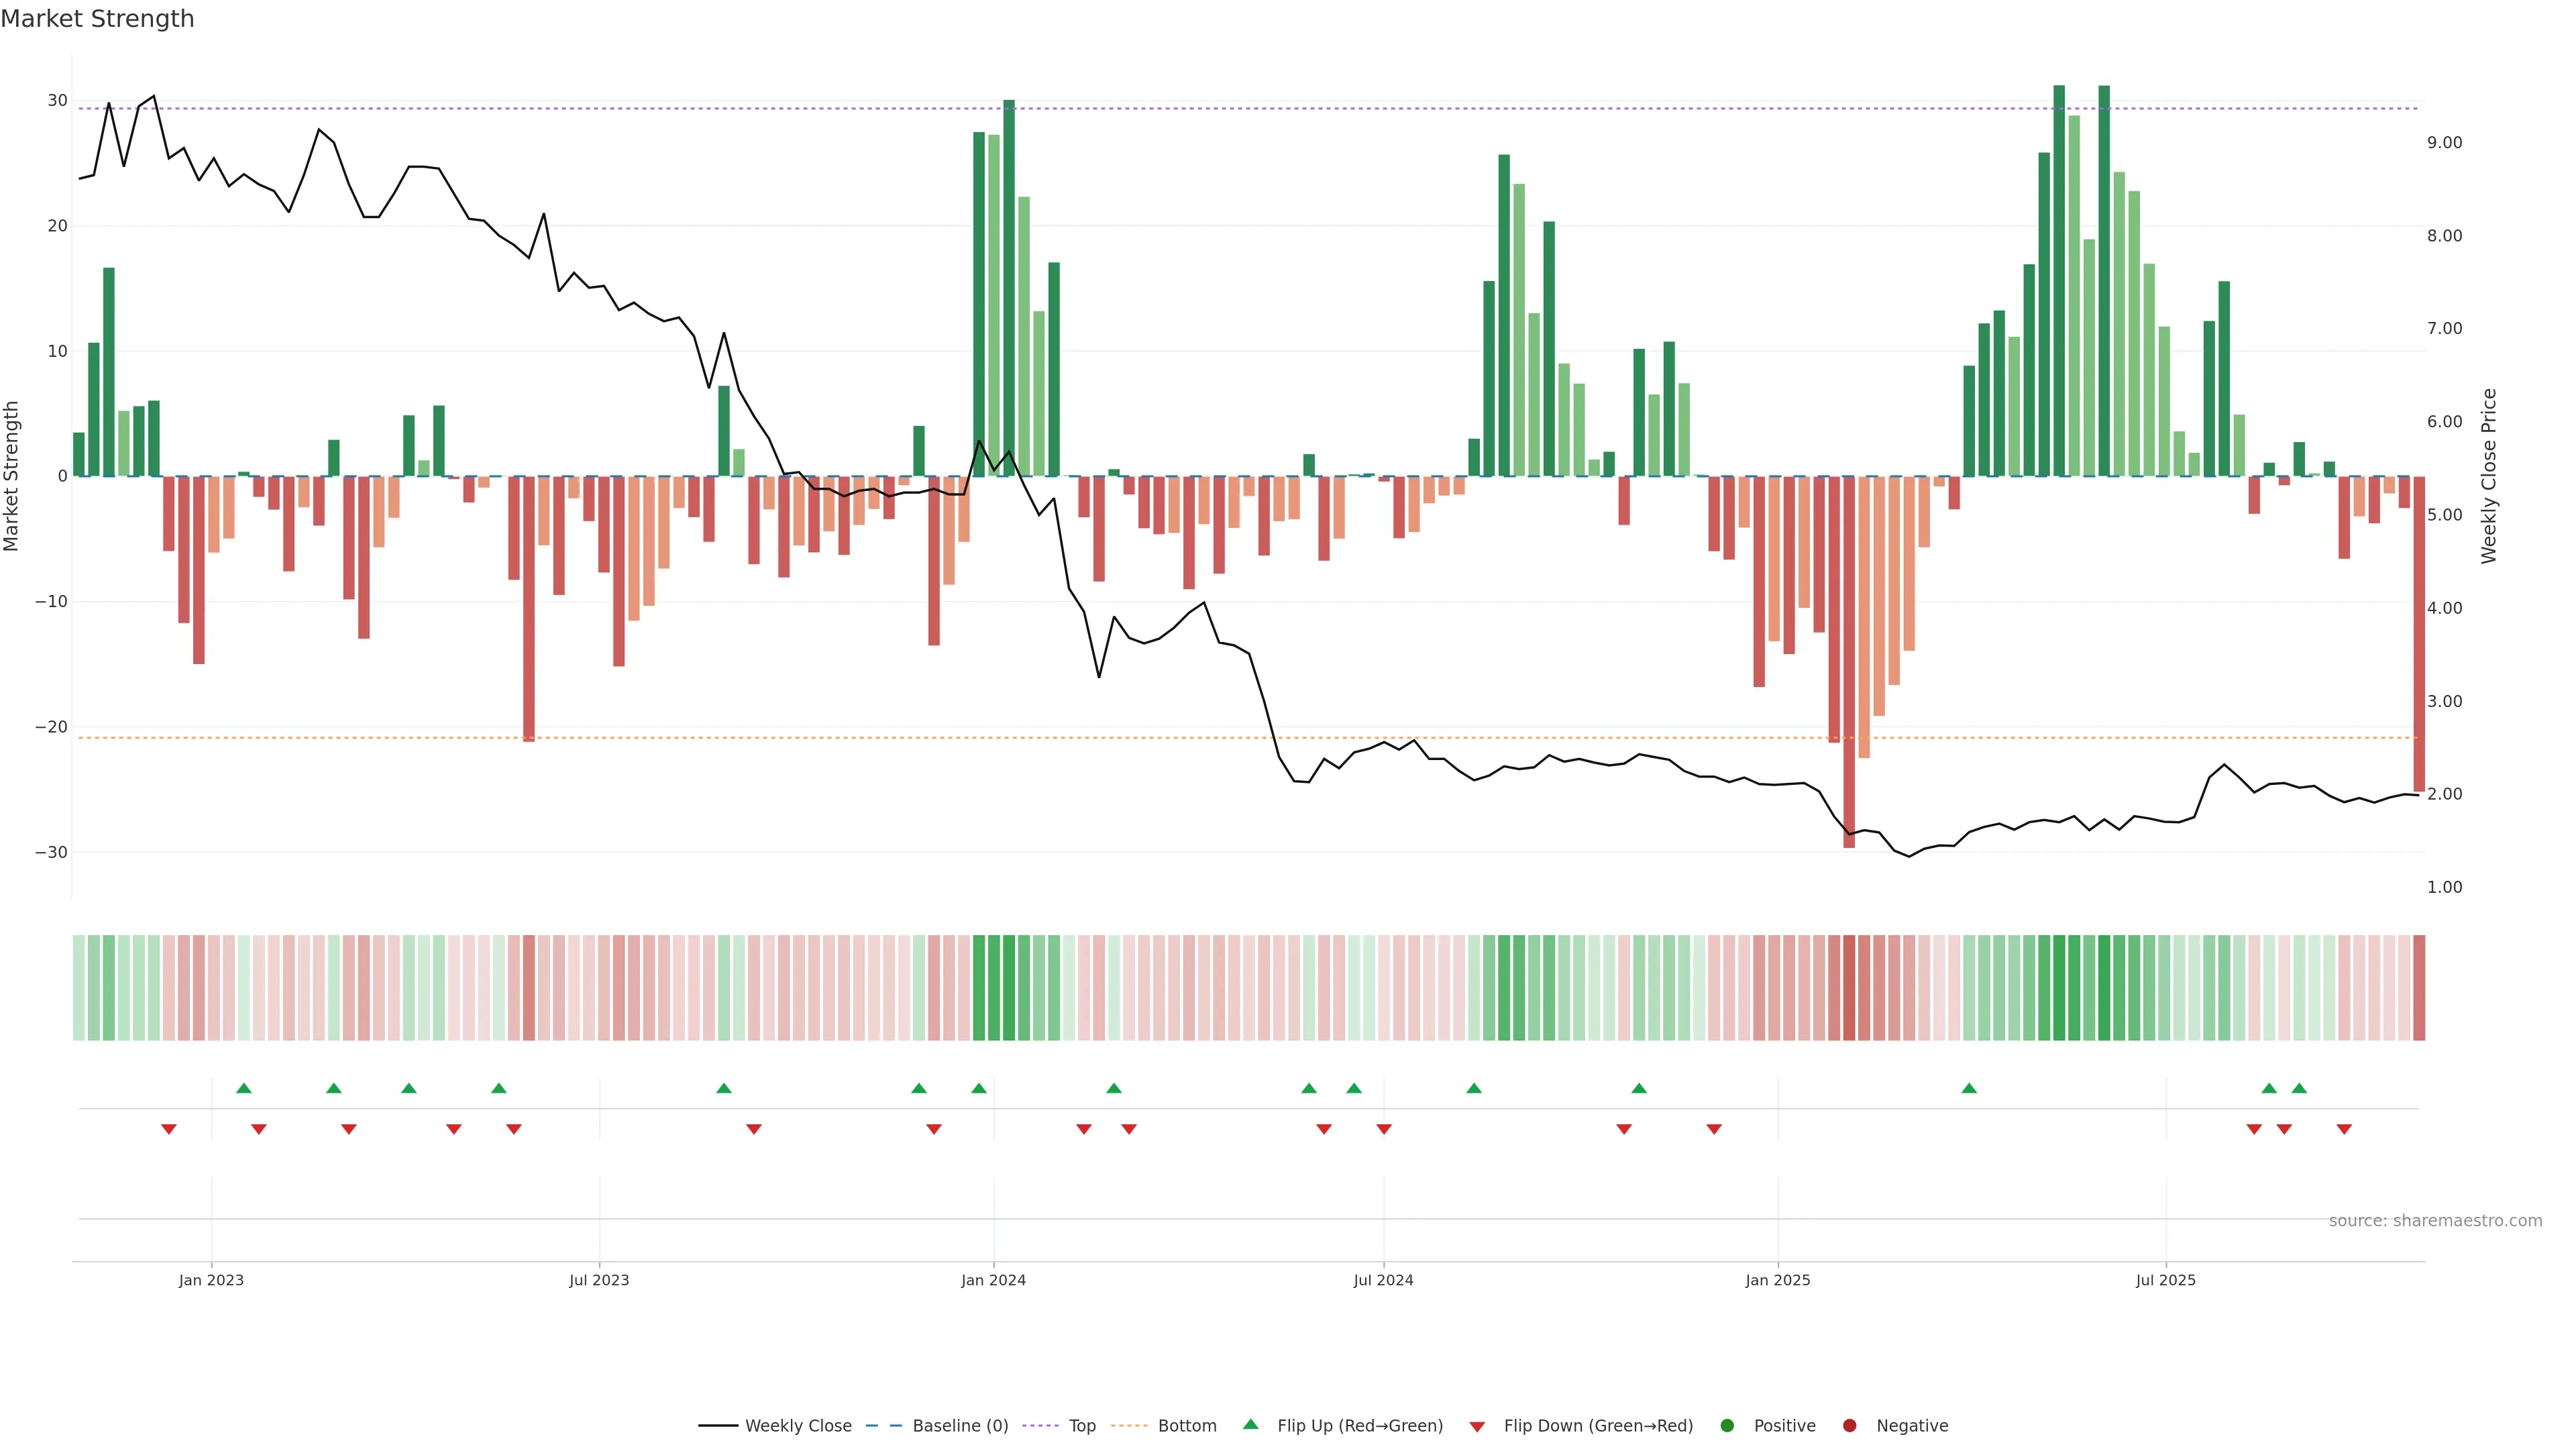Click the Market Strength chart title
2576x1449 pixels.
pos(97,19)
